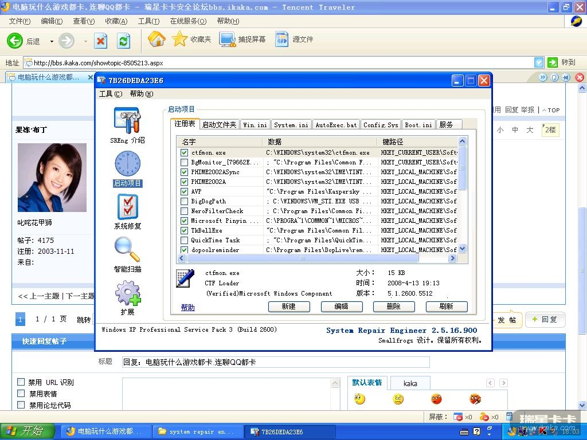Uncheck the ctfmon.exe startup entry

click(184, 153)
